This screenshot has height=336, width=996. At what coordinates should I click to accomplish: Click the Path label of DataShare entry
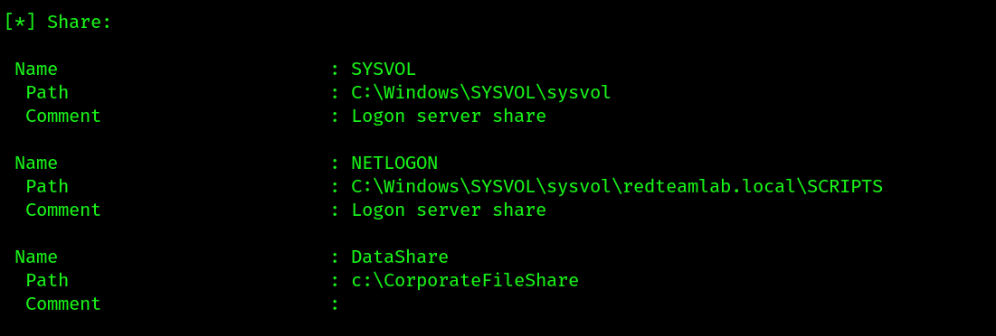pos(47,280)
